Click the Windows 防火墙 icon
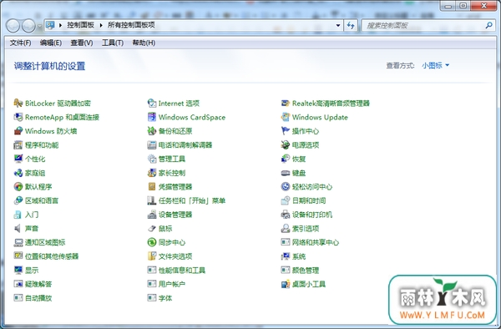This screenshot has height=329, width=501. click(x=18, y=131)
